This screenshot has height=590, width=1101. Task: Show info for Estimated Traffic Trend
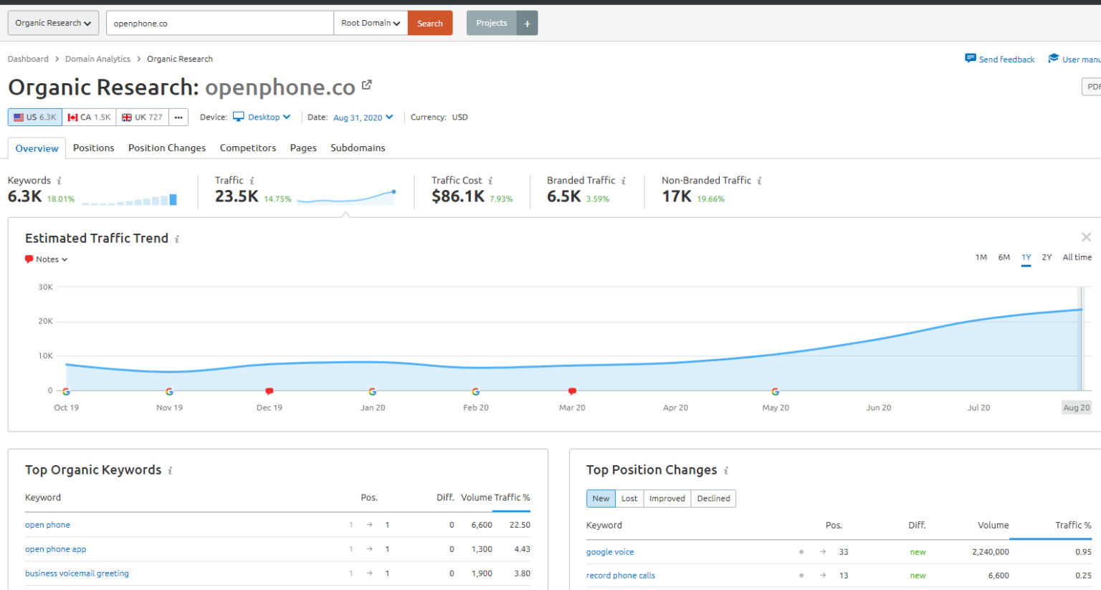(177, 239)
